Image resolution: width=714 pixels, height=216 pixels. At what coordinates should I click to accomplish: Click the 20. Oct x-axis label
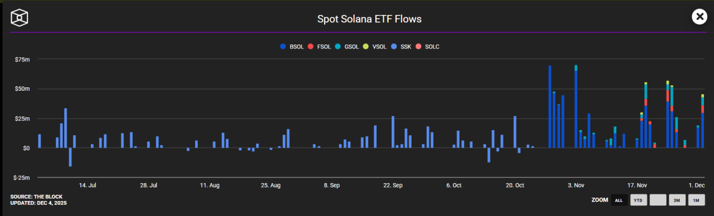[515, 185]
